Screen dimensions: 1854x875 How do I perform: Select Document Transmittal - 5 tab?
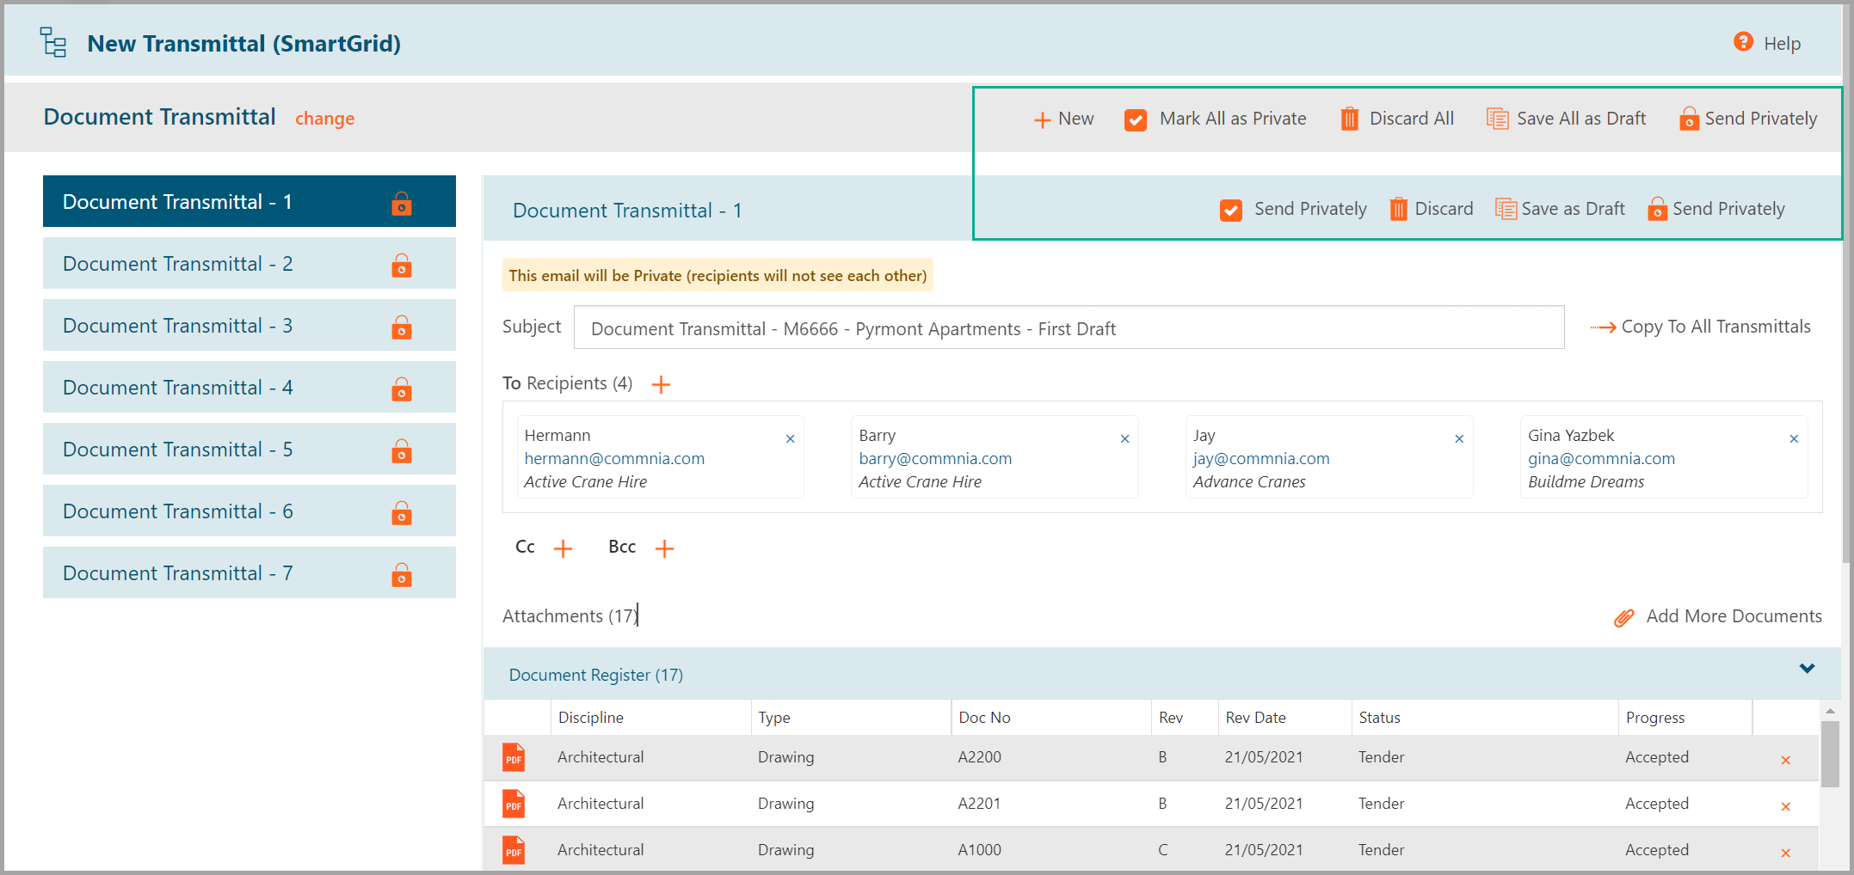click(249, 449)
